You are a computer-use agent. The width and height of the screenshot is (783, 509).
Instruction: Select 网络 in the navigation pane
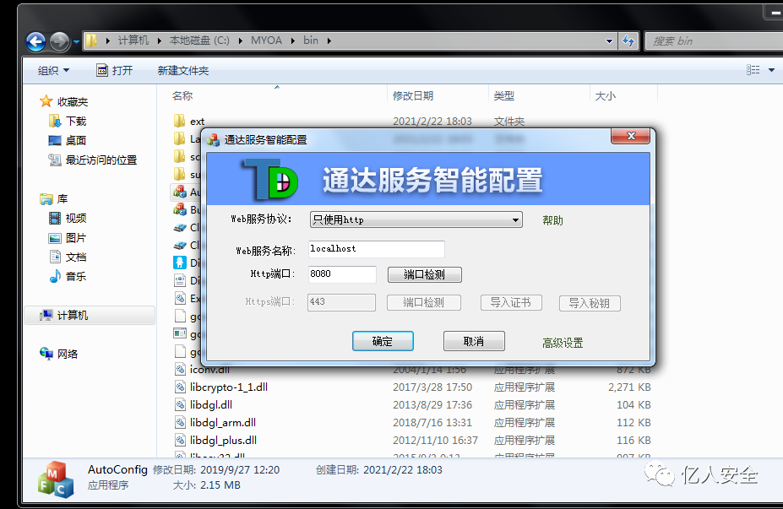pos(59,355)
